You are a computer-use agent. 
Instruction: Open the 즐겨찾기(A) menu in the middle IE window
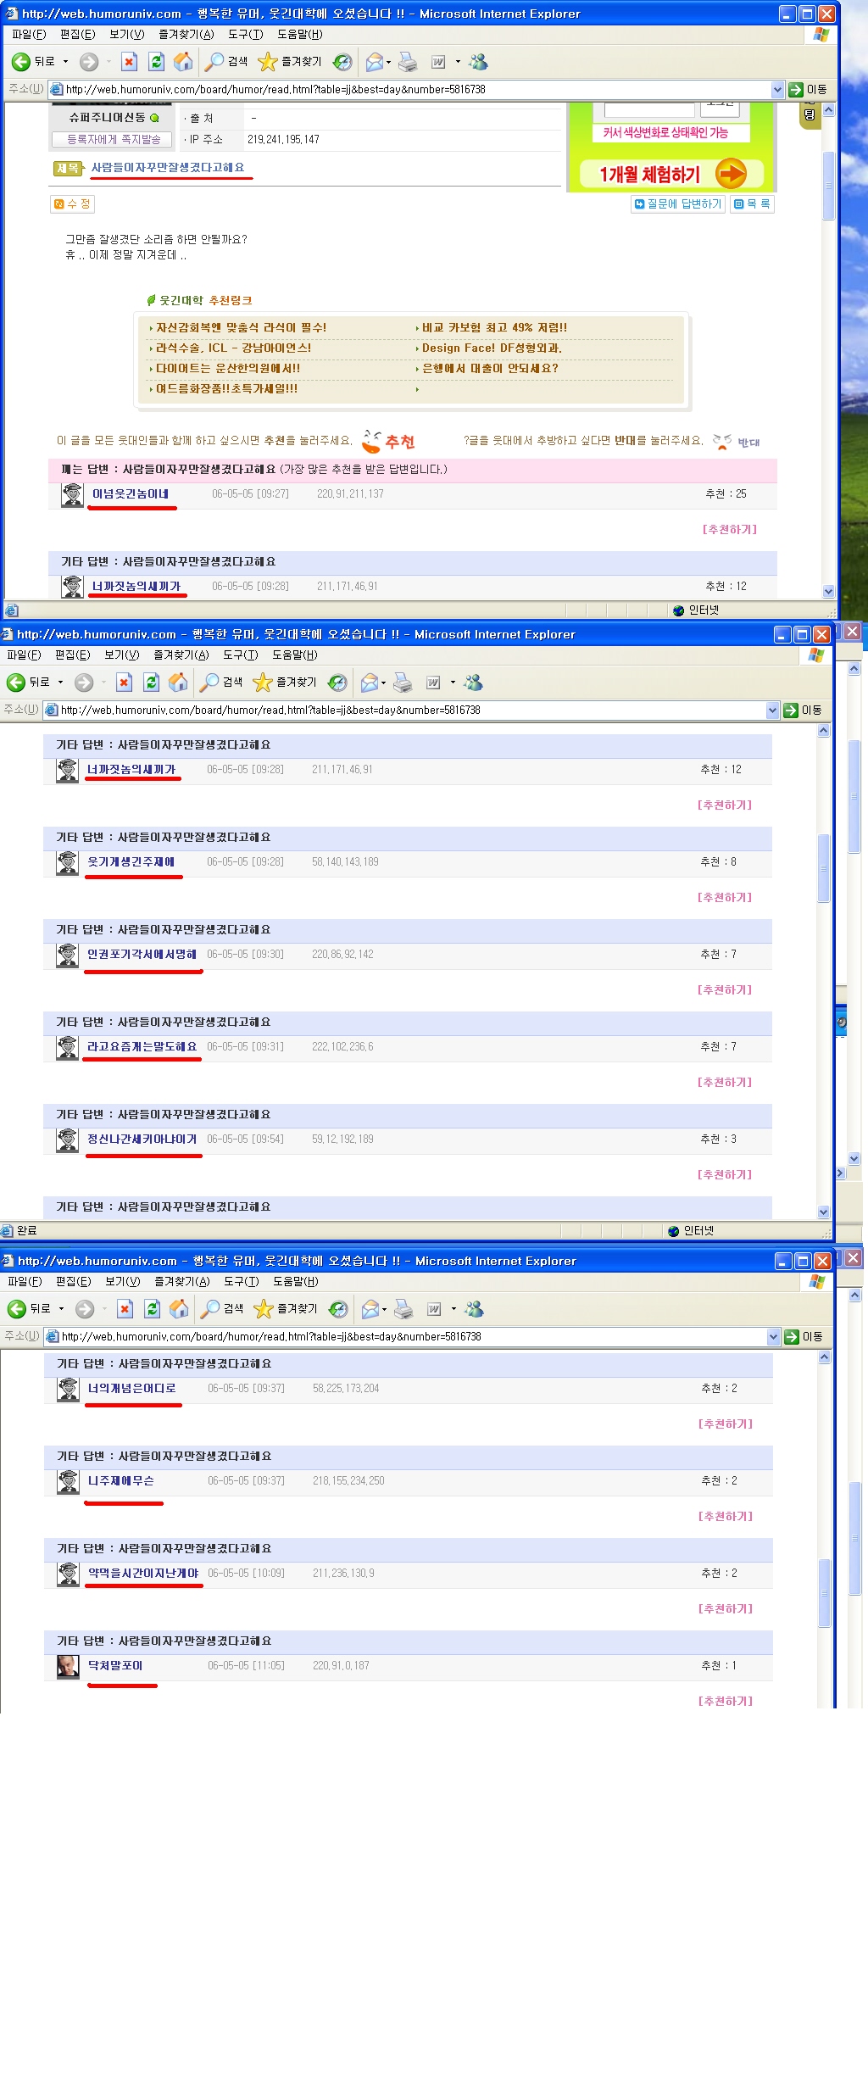(x=181, y=655)
